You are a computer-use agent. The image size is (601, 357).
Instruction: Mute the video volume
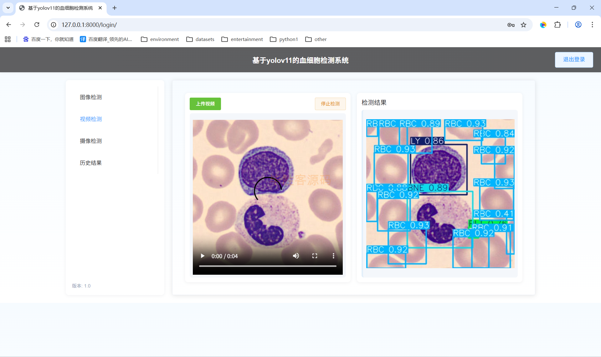(296, 256)
